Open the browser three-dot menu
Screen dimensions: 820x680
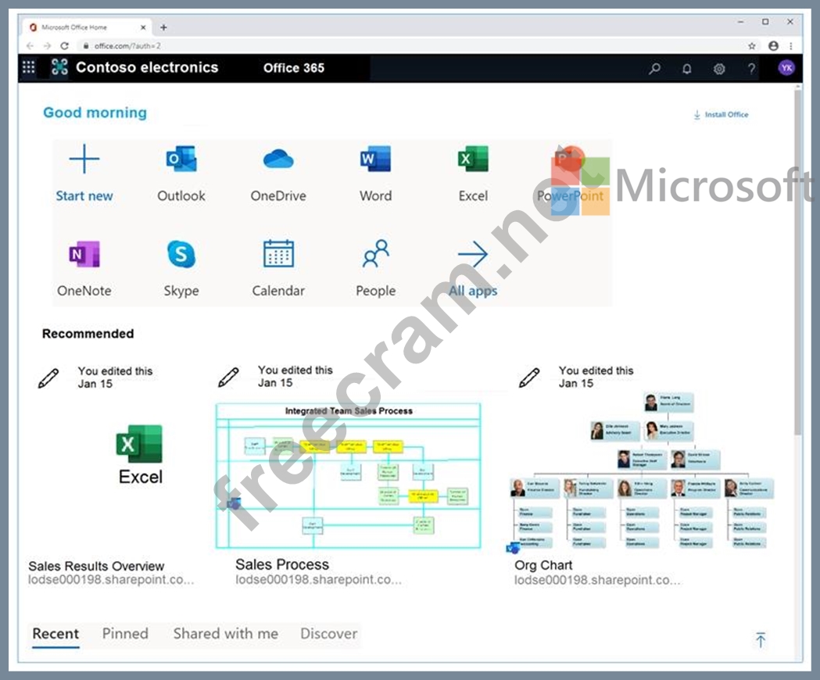coord(791,46)
